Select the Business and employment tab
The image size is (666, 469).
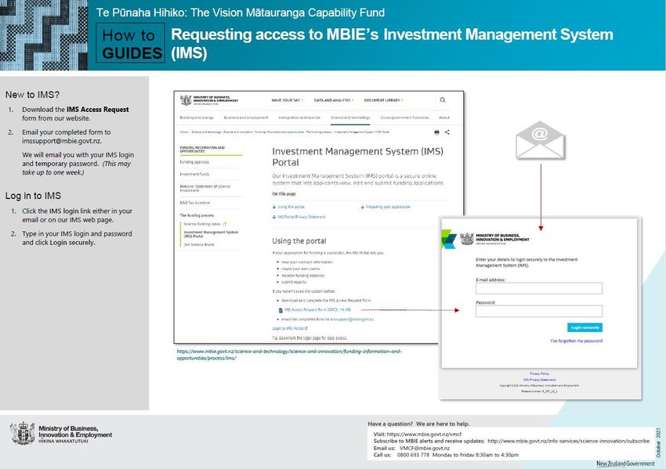[246, 117]
